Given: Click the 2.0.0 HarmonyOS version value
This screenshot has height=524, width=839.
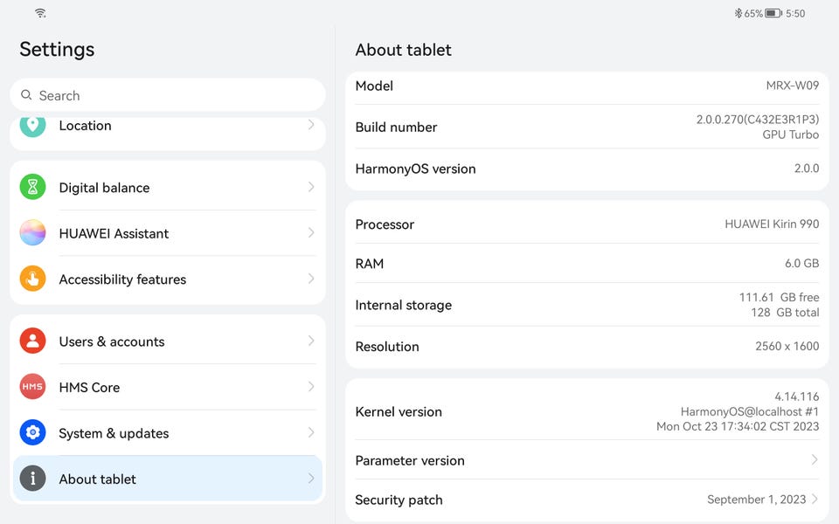Looking at the screenshot, I should click(x=807, y=169).
